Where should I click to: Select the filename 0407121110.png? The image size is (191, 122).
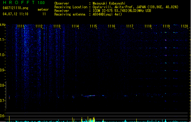15,8
